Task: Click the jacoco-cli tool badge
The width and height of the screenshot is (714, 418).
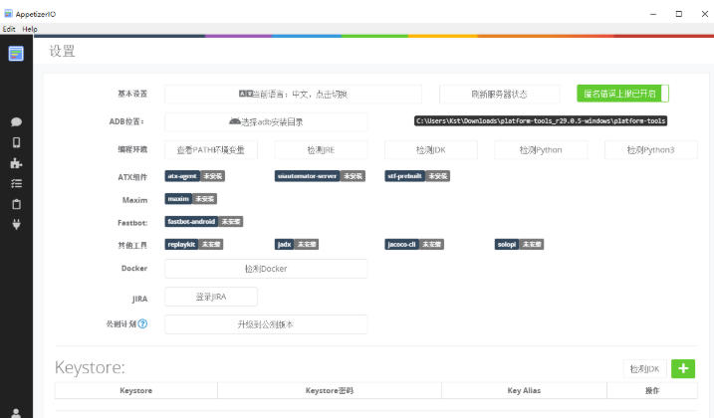Action: tap(414, 245)
